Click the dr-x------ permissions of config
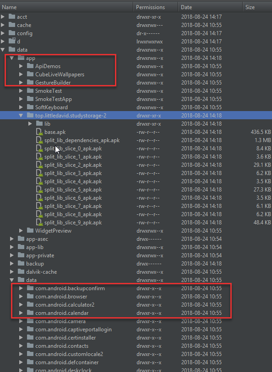The width and height of the screenshot is (272, 372). click(x=148, y=33)
